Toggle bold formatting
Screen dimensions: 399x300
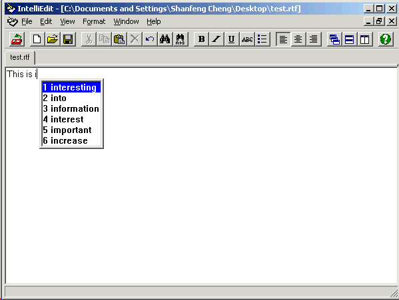coord(201,39)
